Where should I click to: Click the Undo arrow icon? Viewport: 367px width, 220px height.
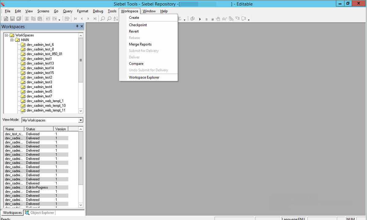pos(48,19)
